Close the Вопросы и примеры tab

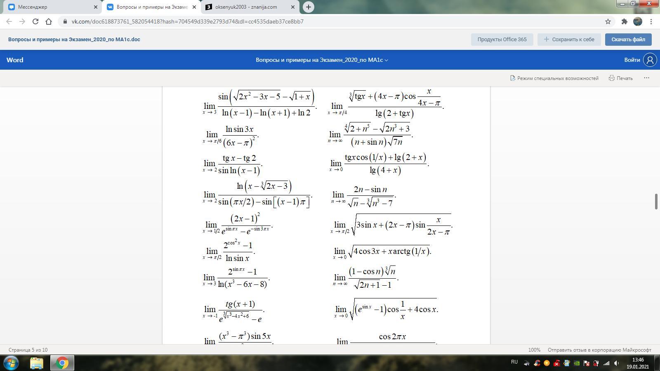194,7
